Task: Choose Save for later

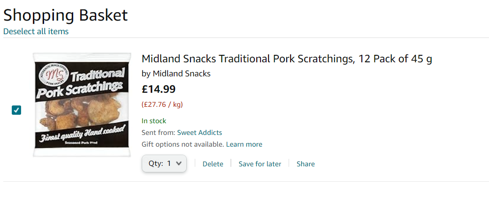Action: click(260, 164)
